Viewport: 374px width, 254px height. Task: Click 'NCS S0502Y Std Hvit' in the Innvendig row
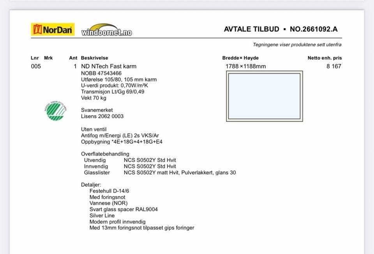[x=150, y=166]
